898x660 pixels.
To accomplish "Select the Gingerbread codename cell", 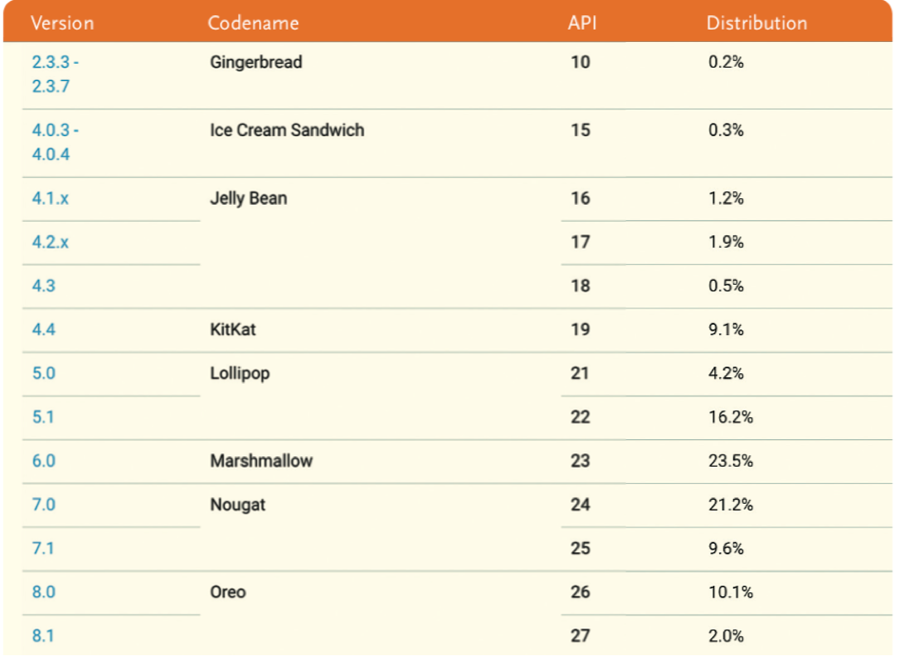I will [256, 62].
